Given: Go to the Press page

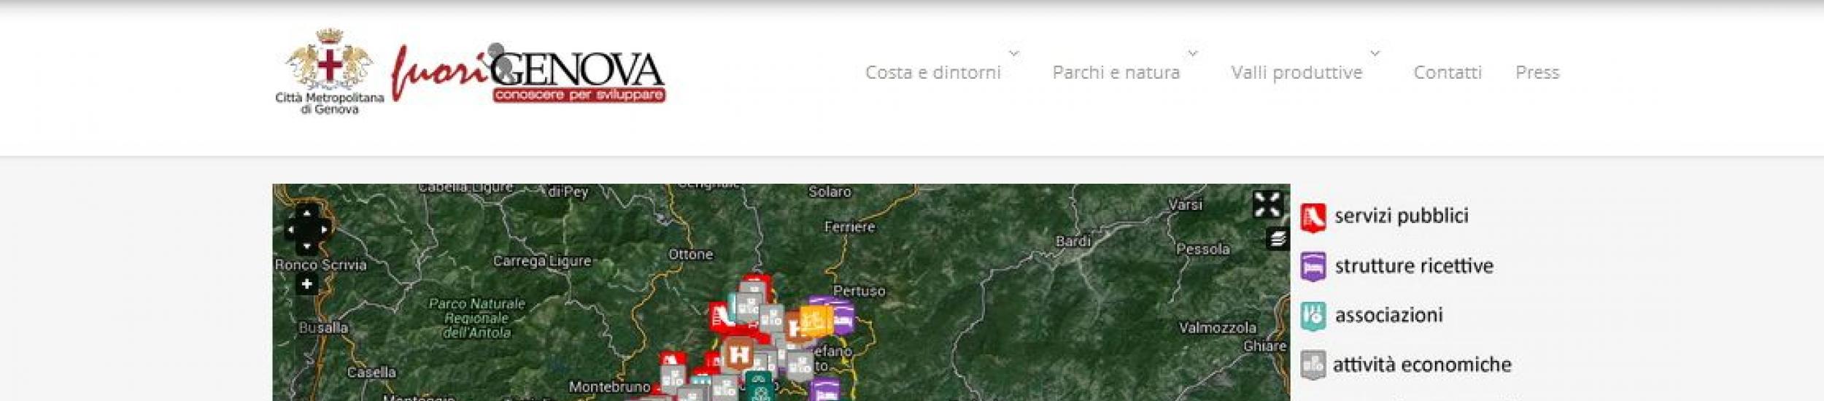Looking at the screenshot, I should tap(1537, 72).
